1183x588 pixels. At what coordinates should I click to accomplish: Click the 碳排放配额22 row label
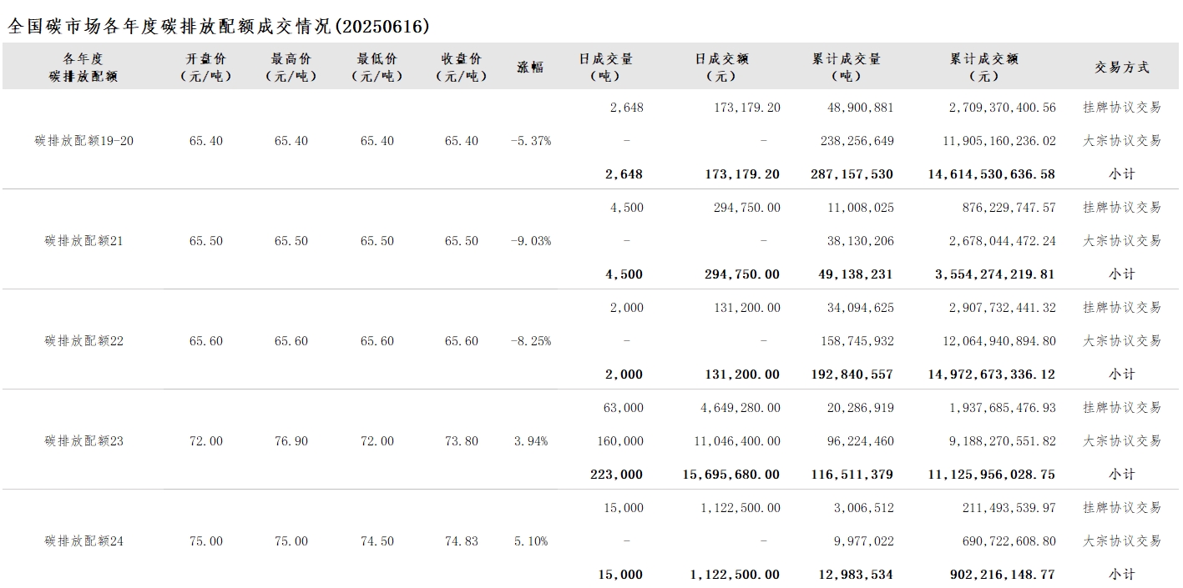[84, 341]
